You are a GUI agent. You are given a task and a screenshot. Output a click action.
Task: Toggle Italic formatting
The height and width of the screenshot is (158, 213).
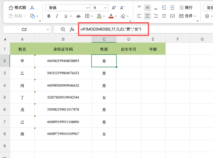57,16
